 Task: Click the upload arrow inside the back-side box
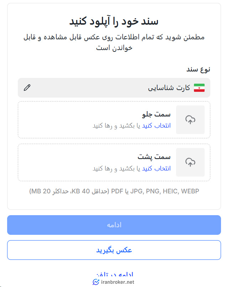pyautogui.click(x=190, y=162)
